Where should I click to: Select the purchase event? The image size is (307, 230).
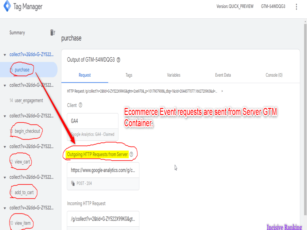(29, 70)
